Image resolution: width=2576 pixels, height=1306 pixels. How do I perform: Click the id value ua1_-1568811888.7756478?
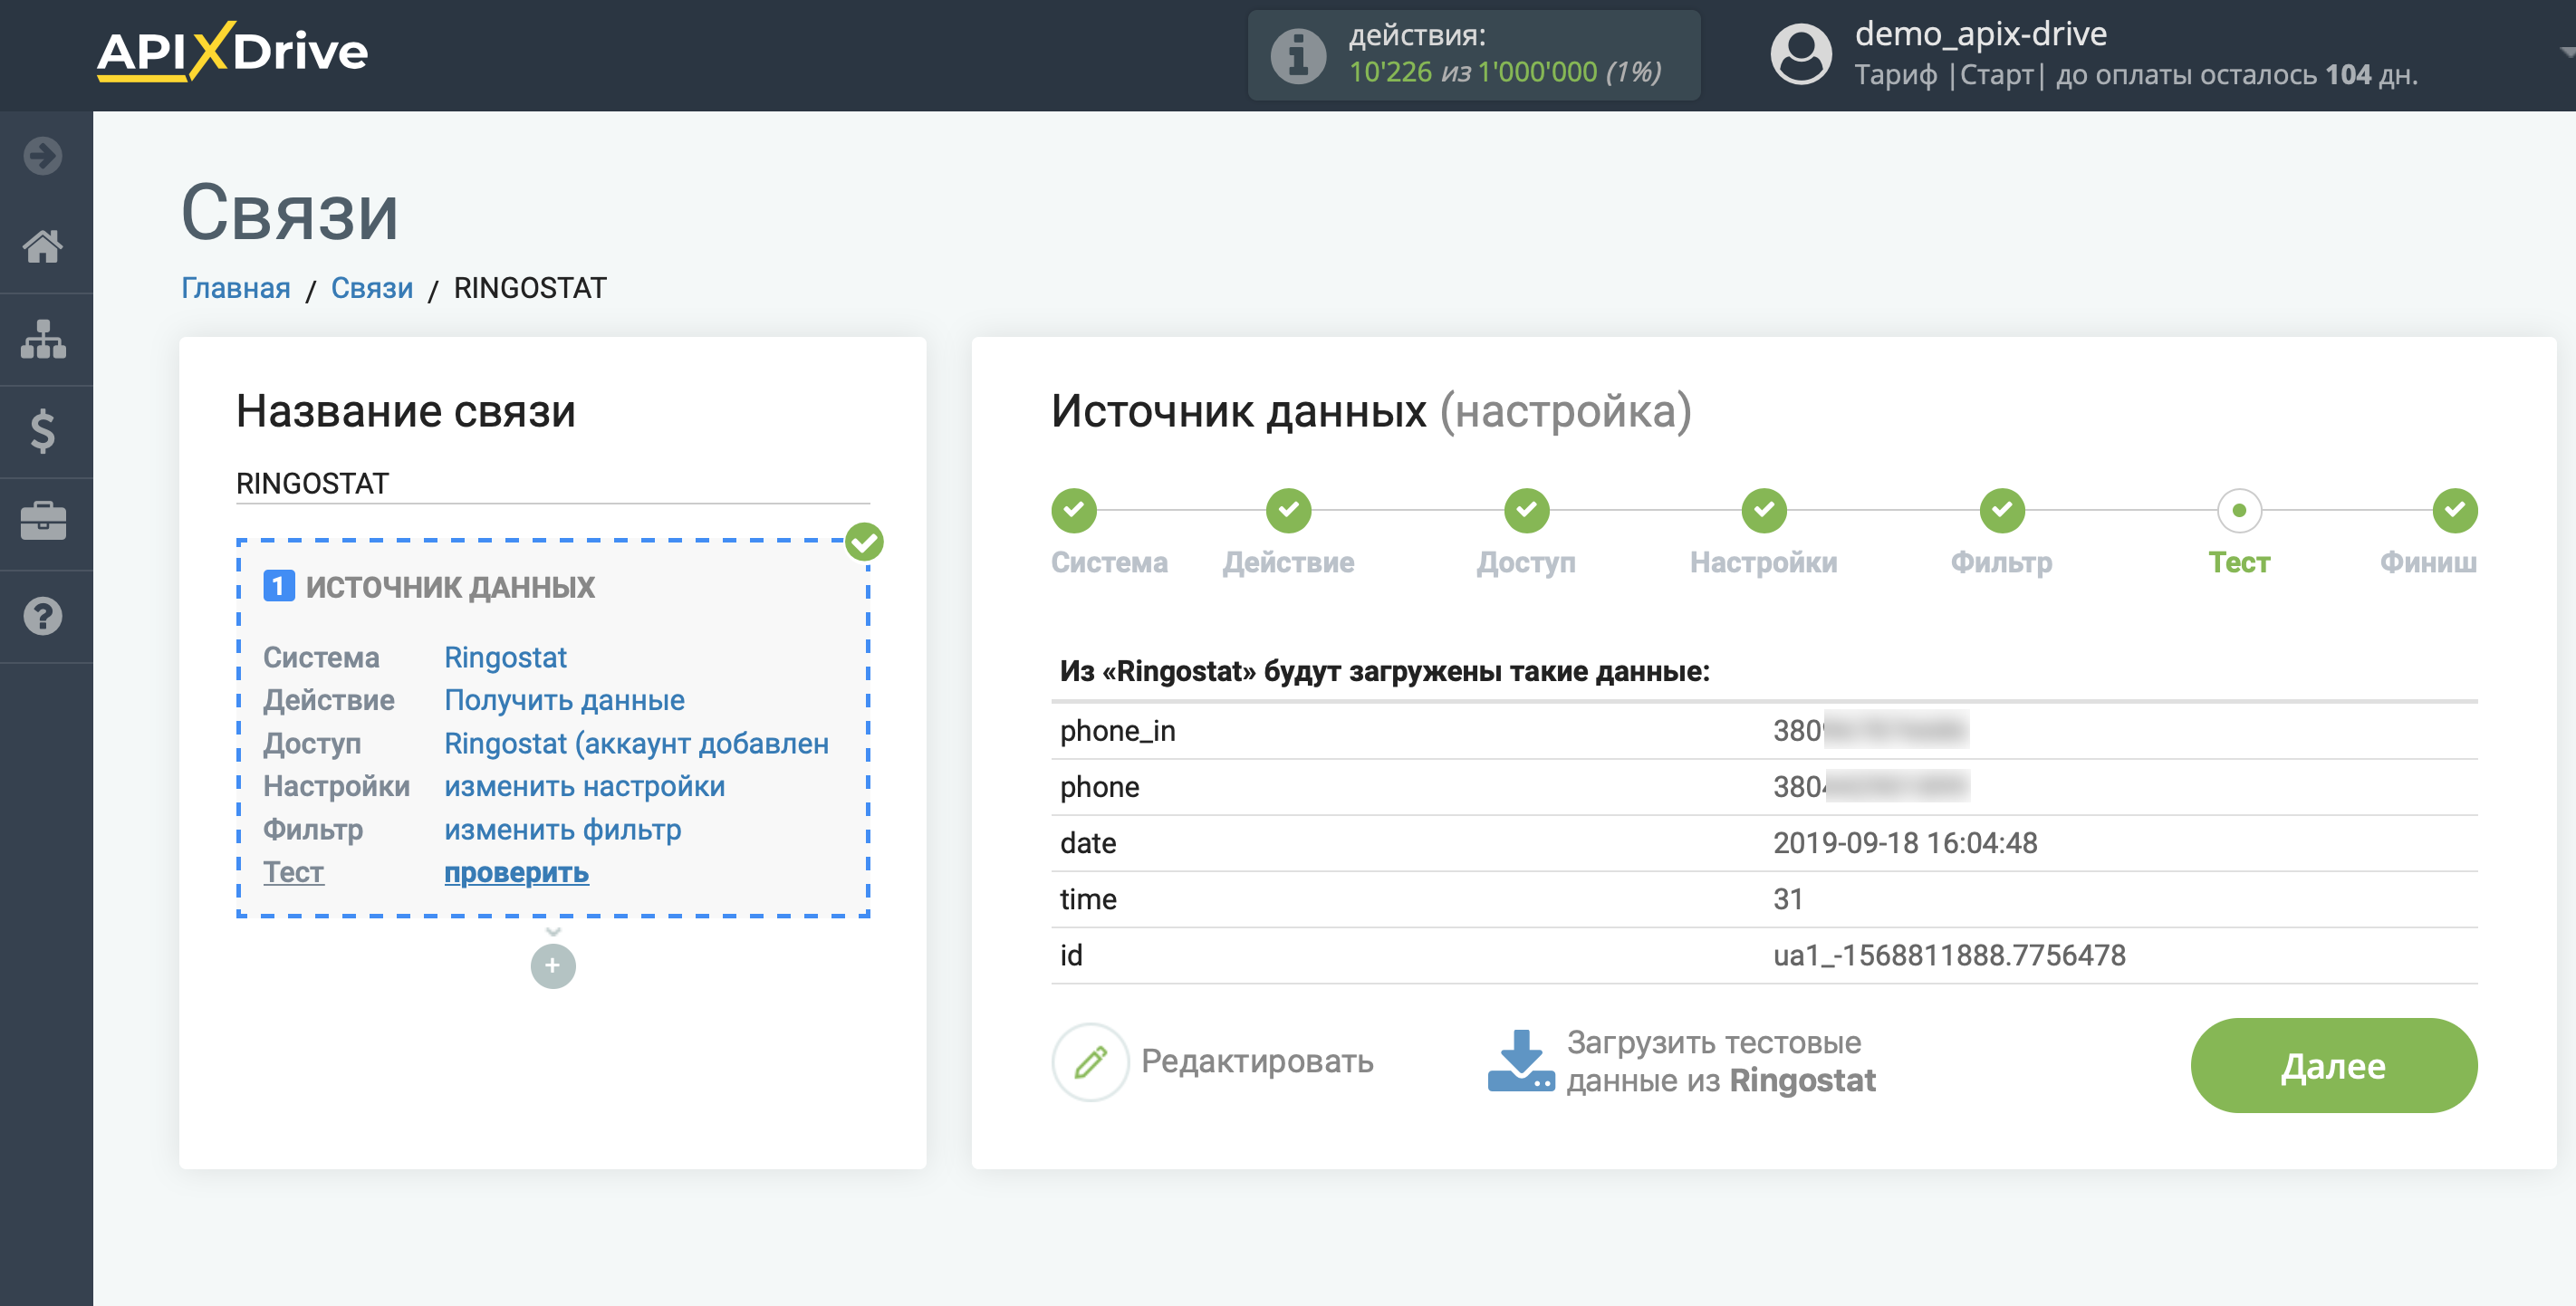pyautogui.click(x=1949, y=955)
